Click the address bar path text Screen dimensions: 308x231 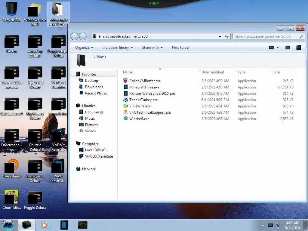click(125, 36)
